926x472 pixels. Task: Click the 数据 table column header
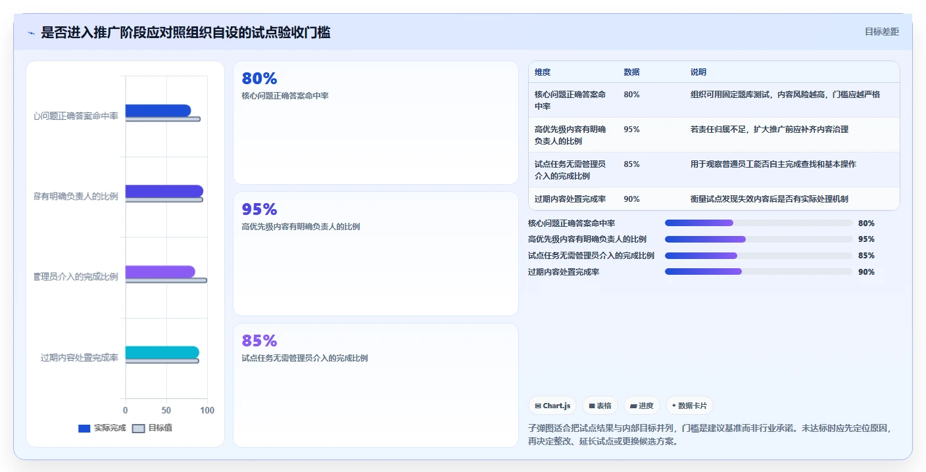(x=632, y=72)
